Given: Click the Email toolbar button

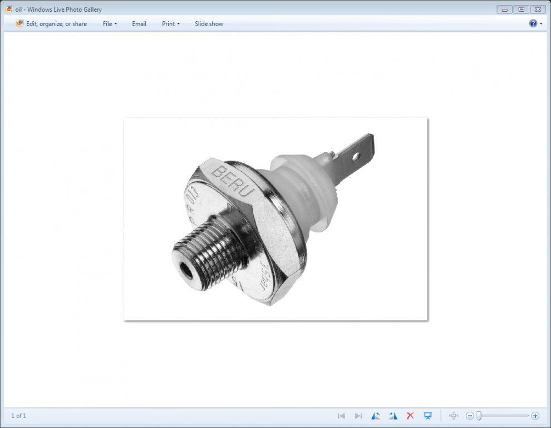Looking at the screenshot, I should coord(139,23).
